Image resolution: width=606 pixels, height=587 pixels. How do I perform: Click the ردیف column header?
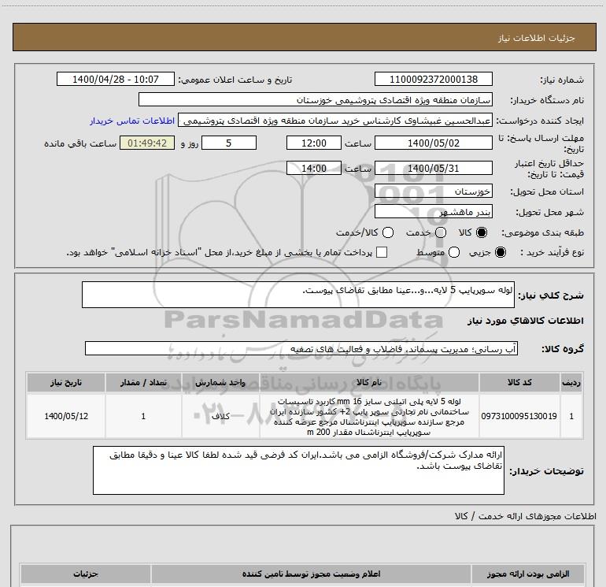tap(571, 382)
